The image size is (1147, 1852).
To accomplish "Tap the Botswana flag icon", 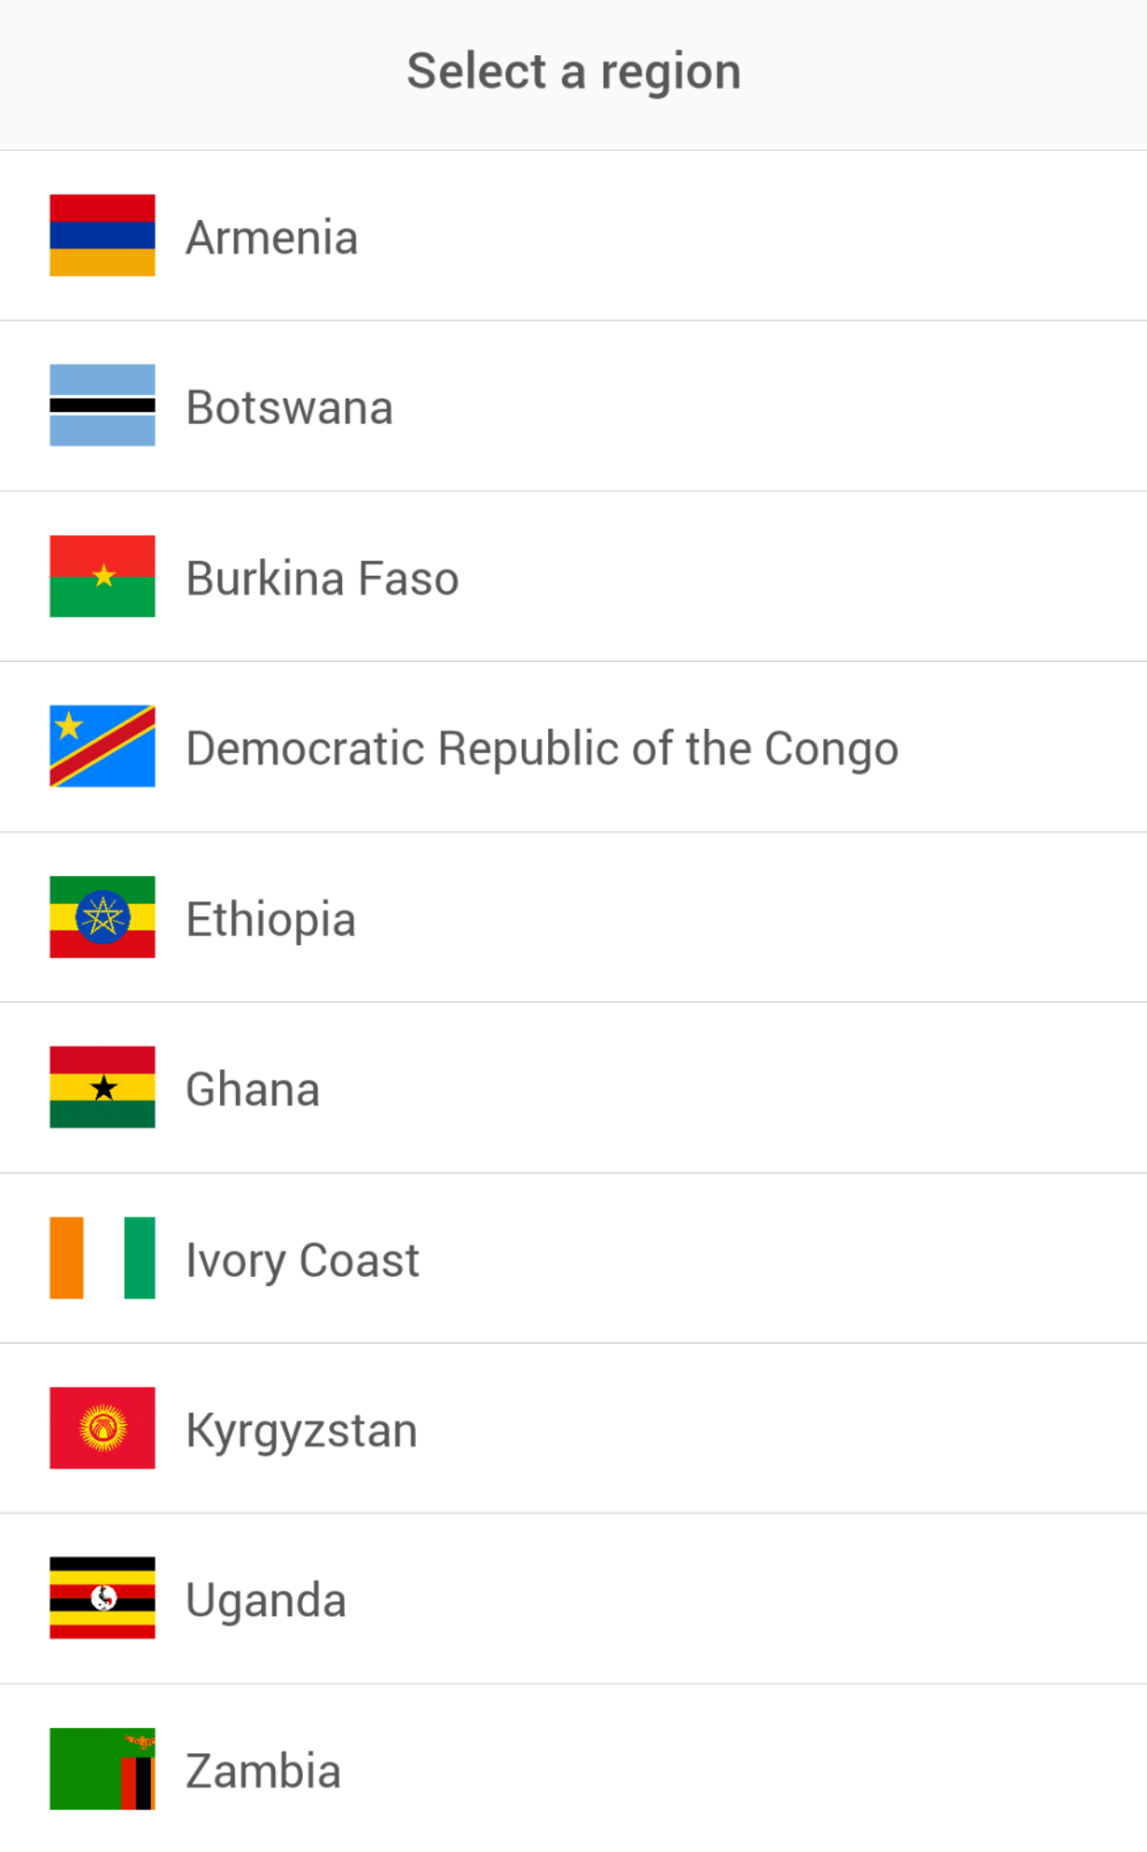I will point(102,405).
